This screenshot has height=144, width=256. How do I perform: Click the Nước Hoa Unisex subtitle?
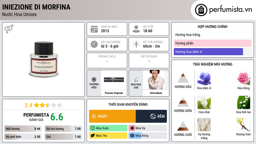click(19, 14)
